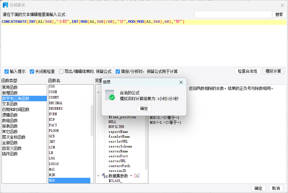Select the COS function

click(x=70, y=86)
